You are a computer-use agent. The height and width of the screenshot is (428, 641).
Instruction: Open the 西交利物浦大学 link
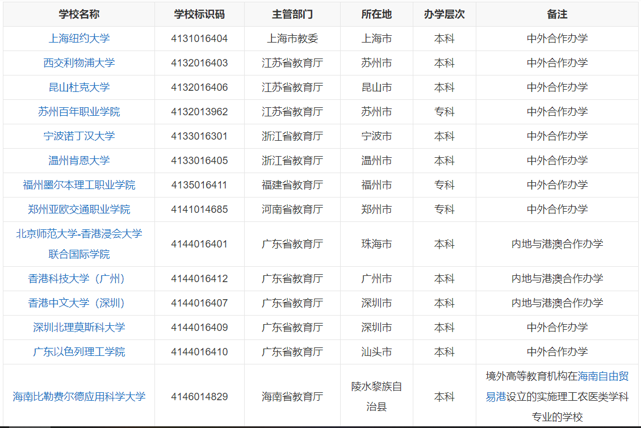pos(79,63)
